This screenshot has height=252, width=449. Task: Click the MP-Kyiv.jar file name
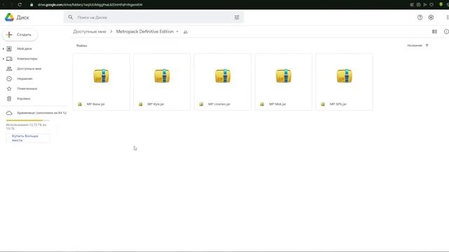click(x=156, y=104)
